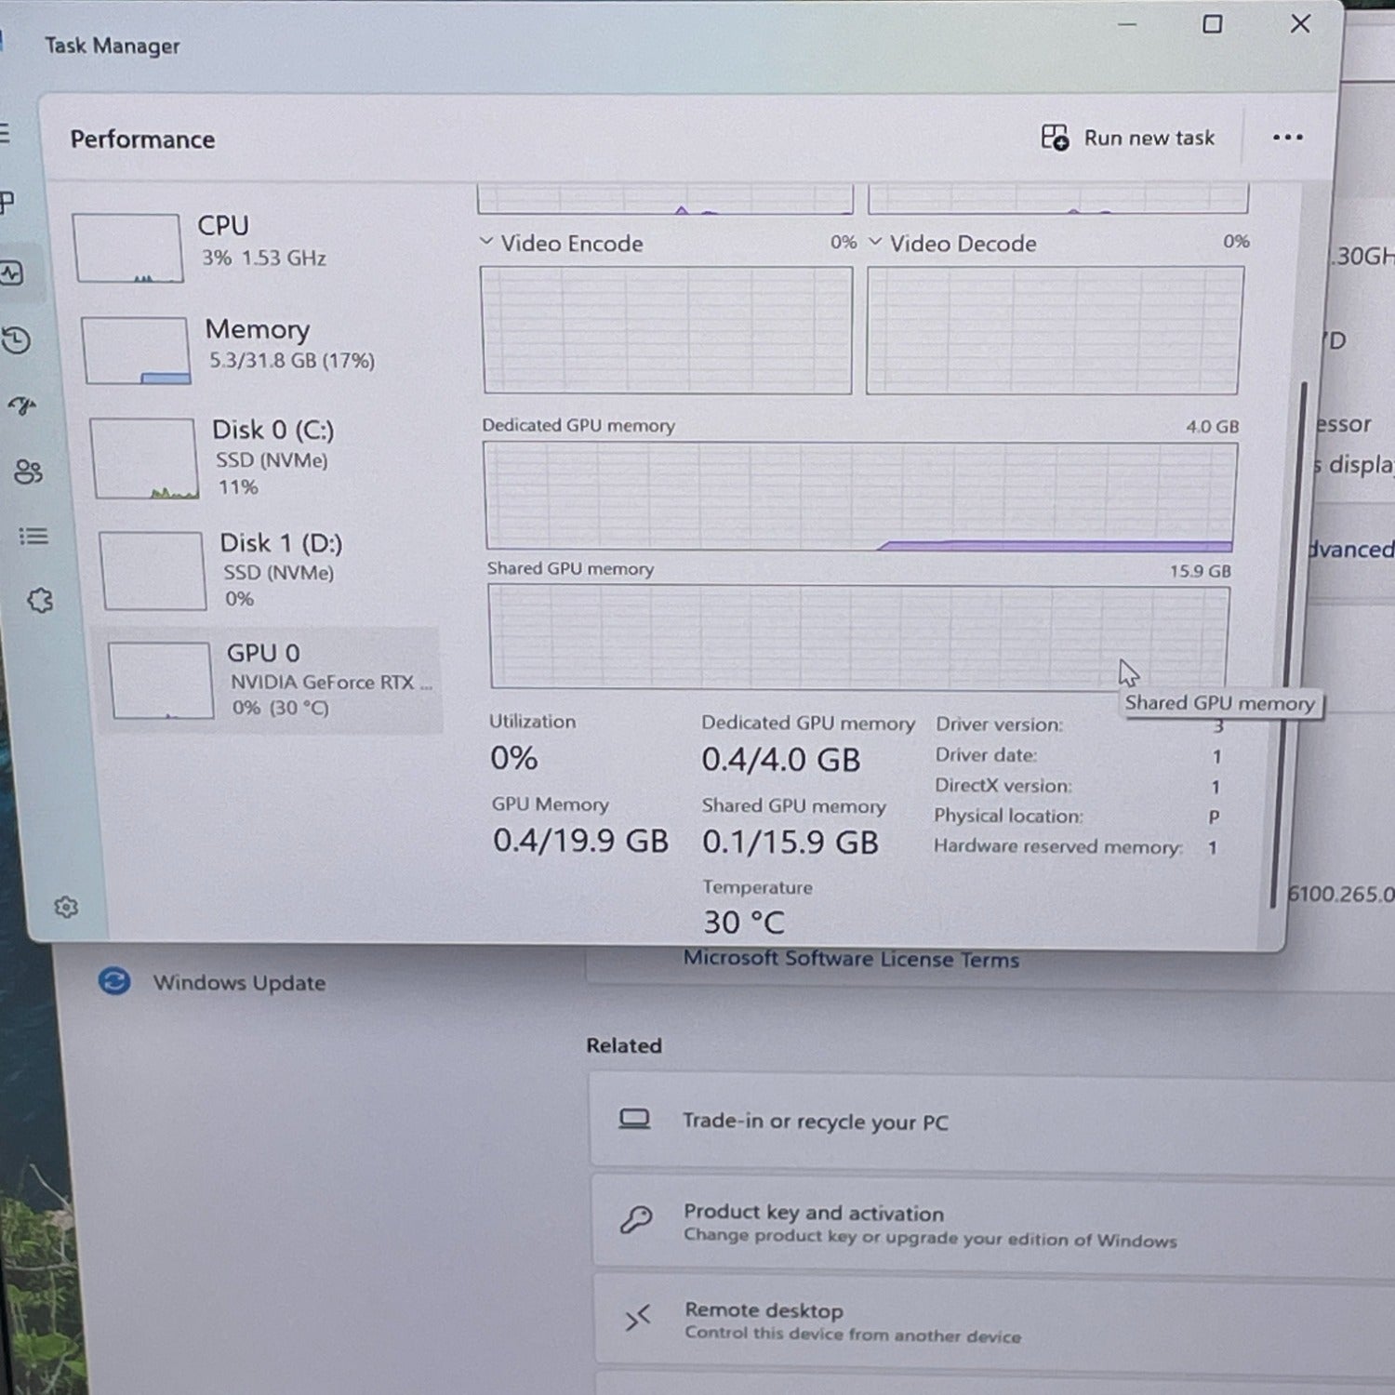Open the Startup apps sidebar icon
The height and width of the screenshot is (1395, 1395).
coord(22,405)
